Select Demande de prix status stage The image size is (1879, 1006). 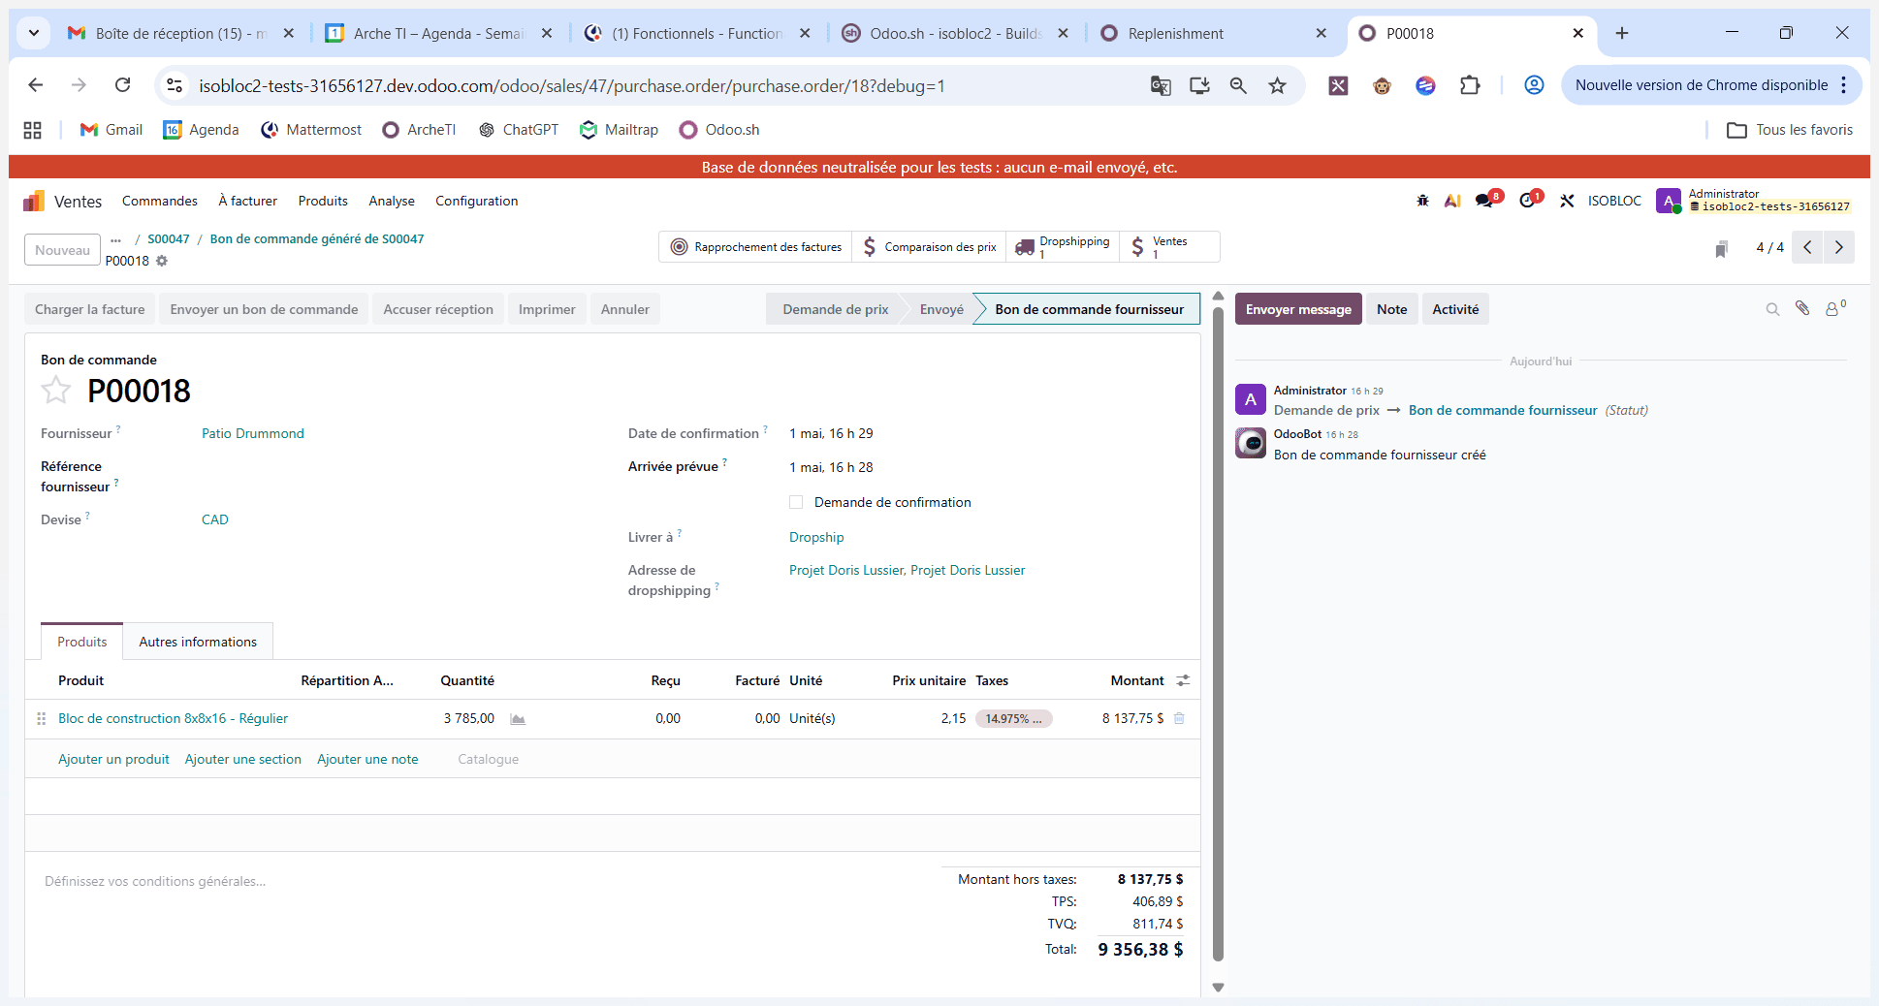(835, 309)
